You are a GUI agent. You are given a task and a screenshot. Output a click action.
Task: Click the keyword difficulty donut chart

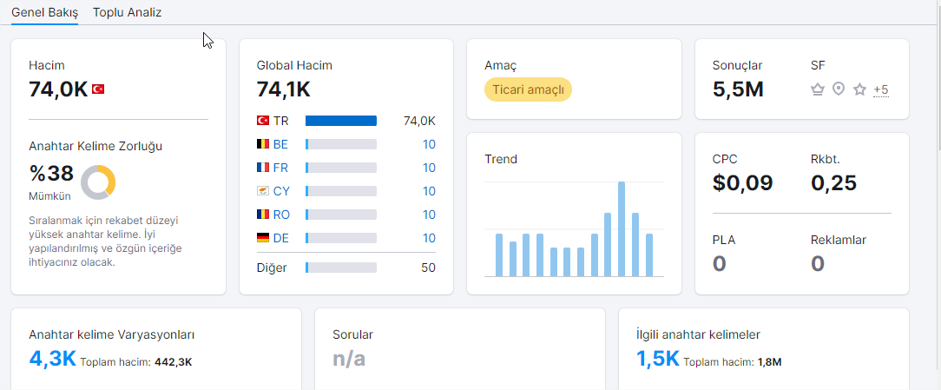(98, 182)
